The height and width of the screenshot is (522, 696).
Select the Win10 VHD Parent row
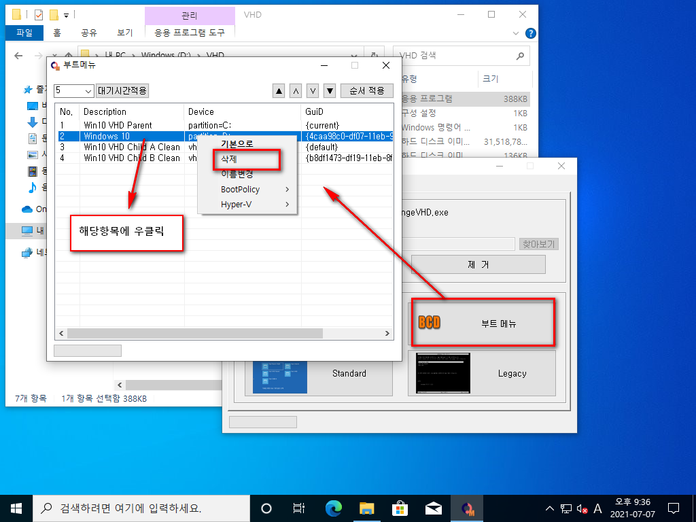click(x=226, y=125)
